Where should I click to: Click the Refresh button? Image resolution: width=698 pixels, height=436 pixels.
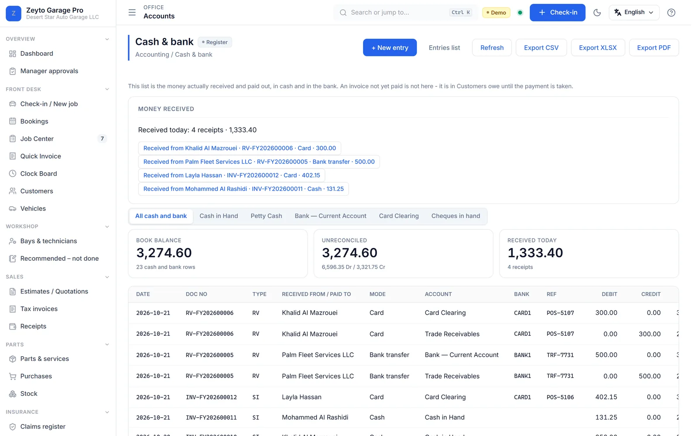pos(492,48)
